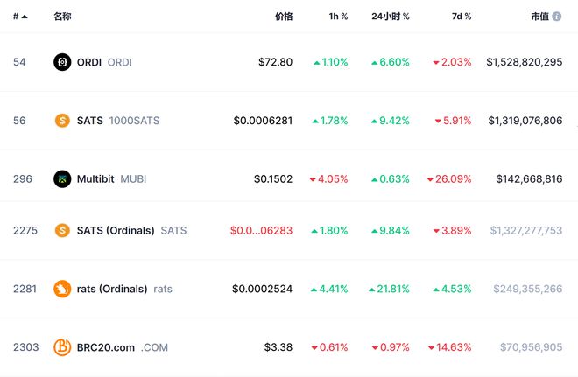Image resolution: width=578 pixels, height=377 pixels.
Task: Open the BRC20.com name link
Action: coord(106,347)
